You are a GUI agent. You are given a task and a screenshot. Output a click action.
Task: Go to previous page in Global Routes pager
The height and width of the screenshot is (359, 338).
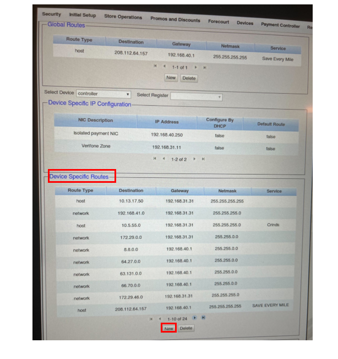click(164, 67)
